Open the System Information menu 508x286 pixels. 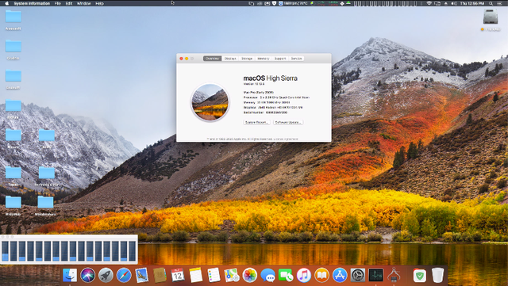[32, 3]
